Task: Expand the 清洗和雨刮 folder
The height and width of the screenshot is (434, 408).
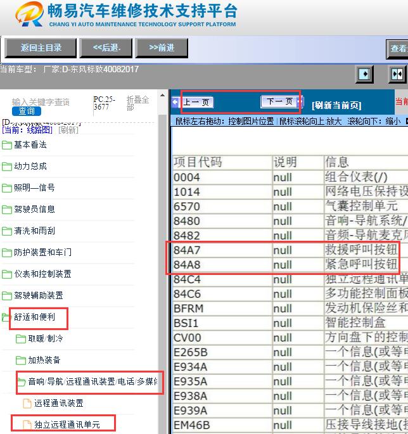Action: tap(29, 231)
